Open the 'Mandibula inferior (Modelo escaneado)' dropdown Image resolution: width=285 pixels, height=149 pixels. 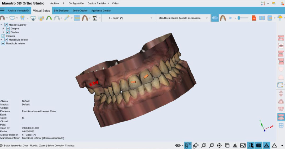pos(183,18)
